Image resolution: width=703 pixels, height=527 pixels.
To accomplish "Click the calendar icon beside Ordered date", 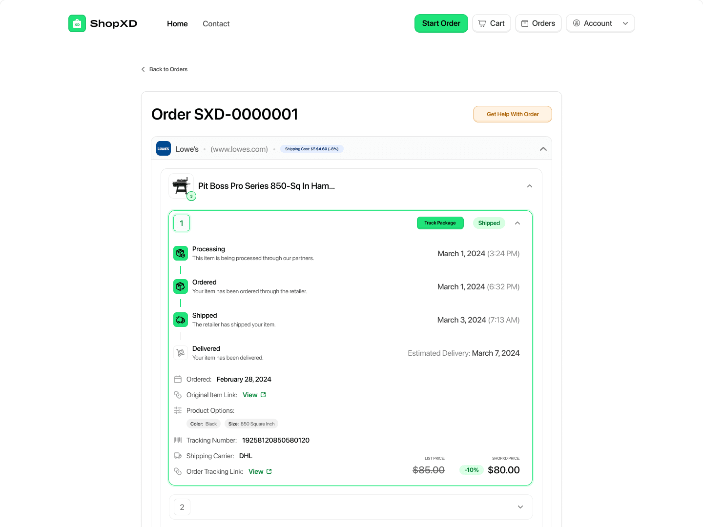I will (178, 379).
